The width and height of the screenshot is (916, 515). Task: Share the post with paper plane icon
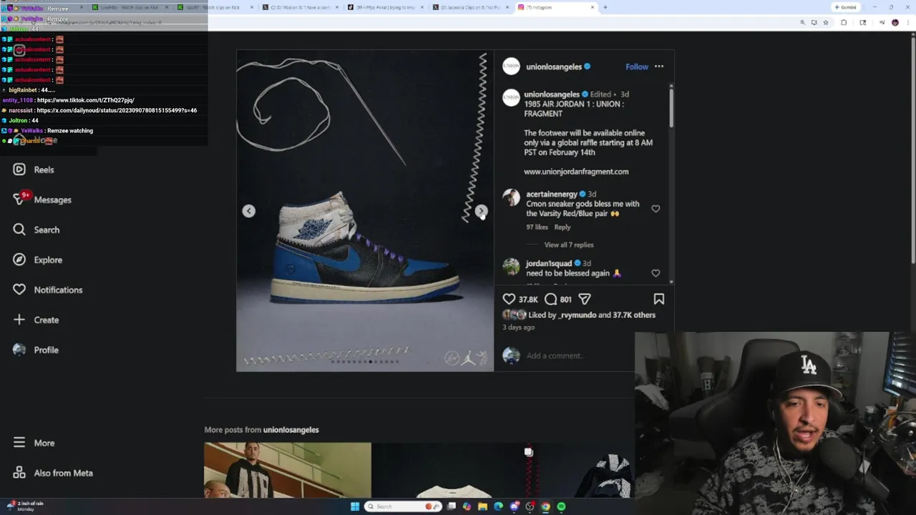[585, 299]
